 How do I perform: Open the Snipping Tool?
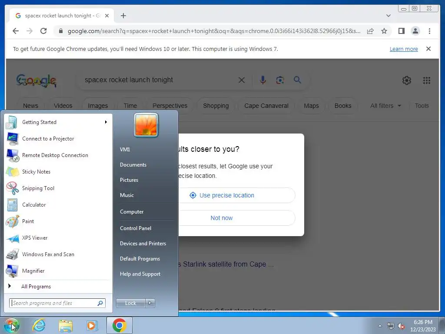click(x=58, y=188)
